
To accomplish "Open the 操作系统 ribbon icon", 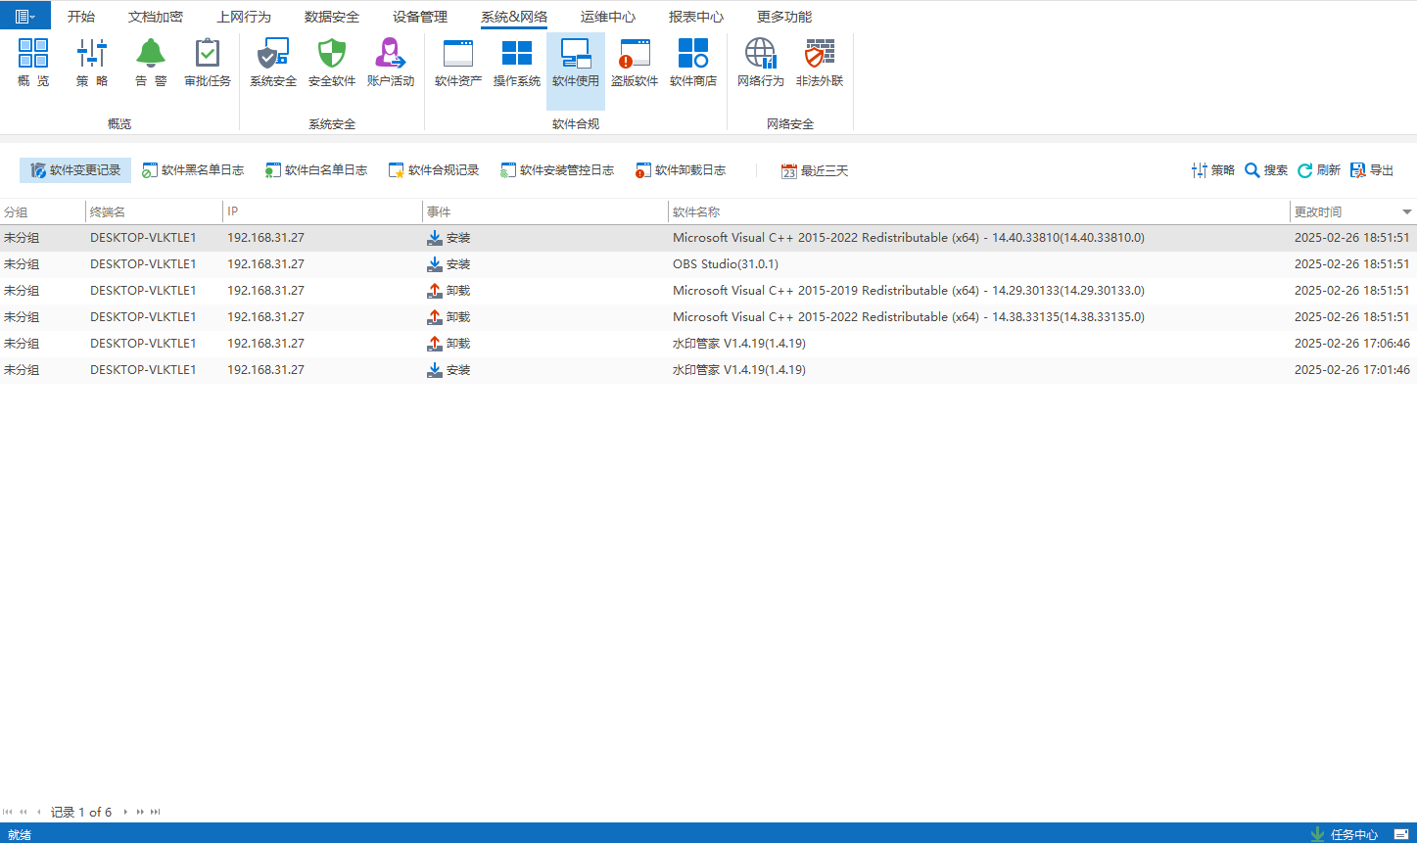I will pyautogui.click(x=517, y=55).
